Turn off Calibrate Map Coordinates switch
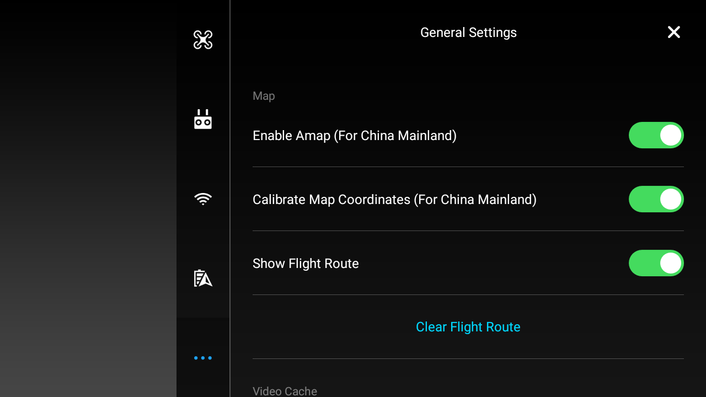The width and height of the screenshot is (706, 397). click(x=656, y=199)
